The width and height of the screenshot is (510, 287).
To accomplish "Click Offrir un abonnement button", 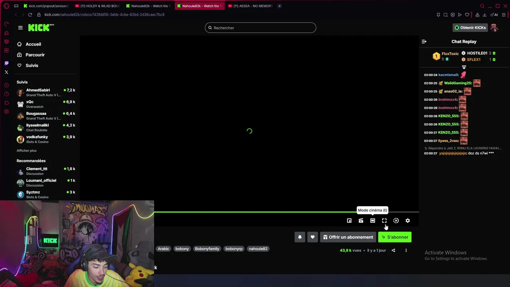I will click(x=348, y=237).
